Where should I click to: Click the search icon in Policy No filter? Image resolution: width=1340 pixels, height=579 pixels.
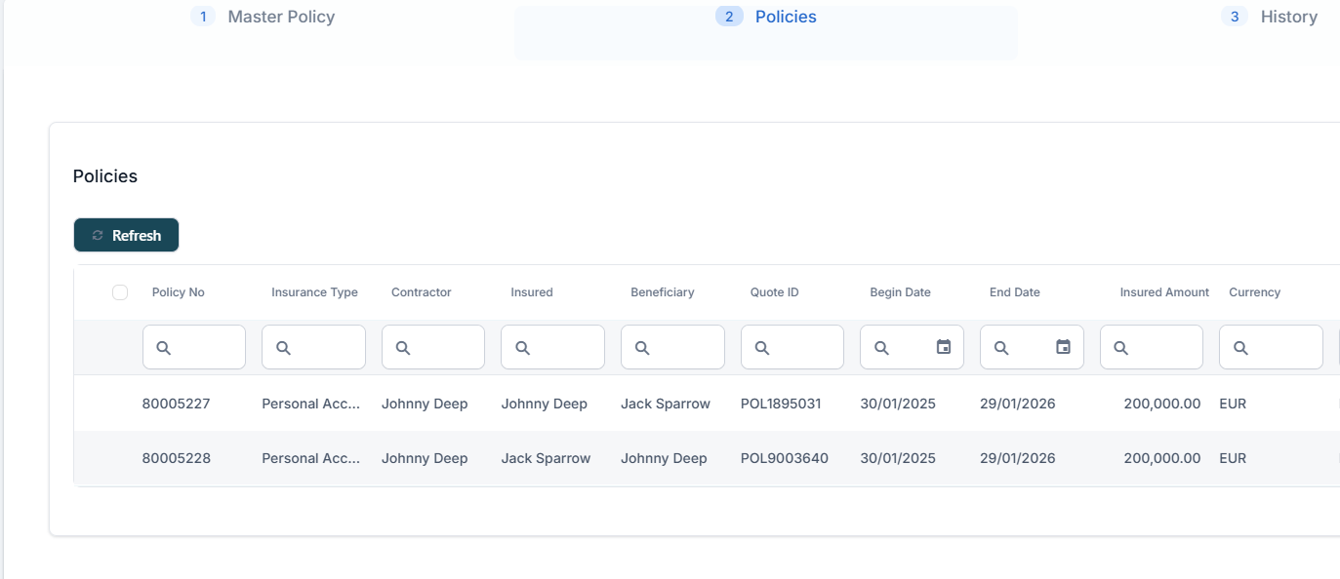point(164,348)
